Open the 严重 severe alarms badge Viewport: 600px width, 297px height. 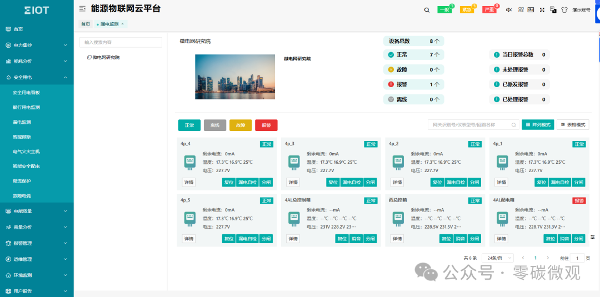pyautogui.click(x=489, y=9)
